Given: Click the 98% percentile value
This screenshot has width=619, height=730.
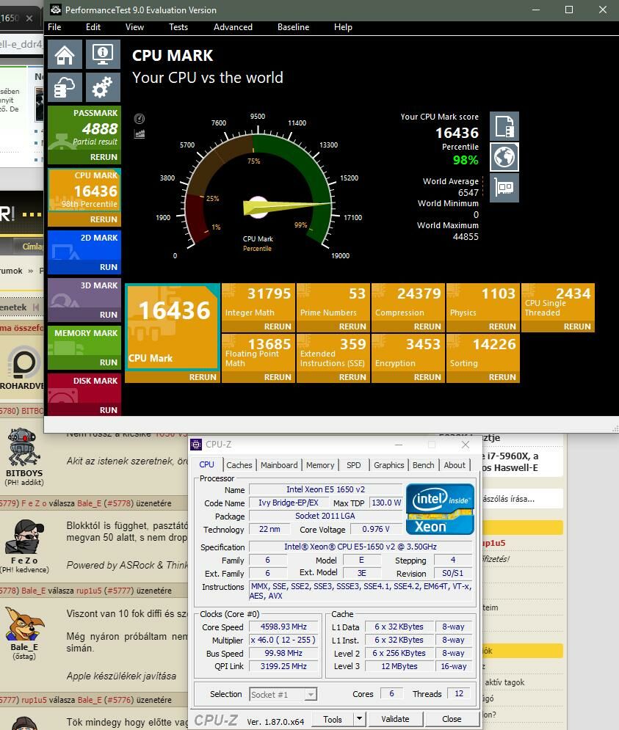Looking at the screenshot, I should coord(466,160).
